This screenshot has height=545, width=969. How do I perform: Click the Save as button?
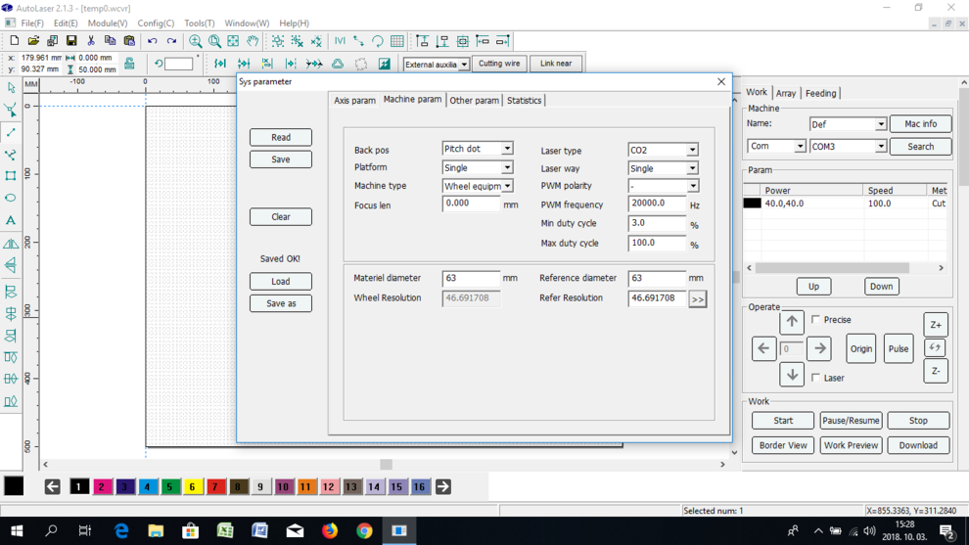280,303
